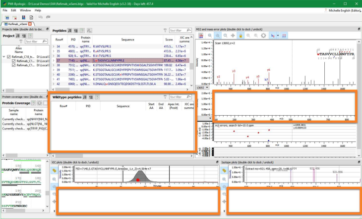Click the second sort icon beside Peptides heading
The height and width of the screenshot is (219, 362).
[76, 31]
